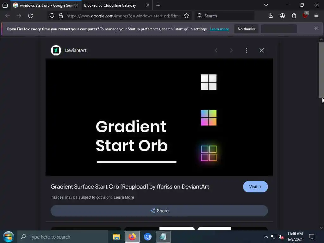The image size is (324, 243).
Task: Go forward to the next page
Action: click(19, 16)
